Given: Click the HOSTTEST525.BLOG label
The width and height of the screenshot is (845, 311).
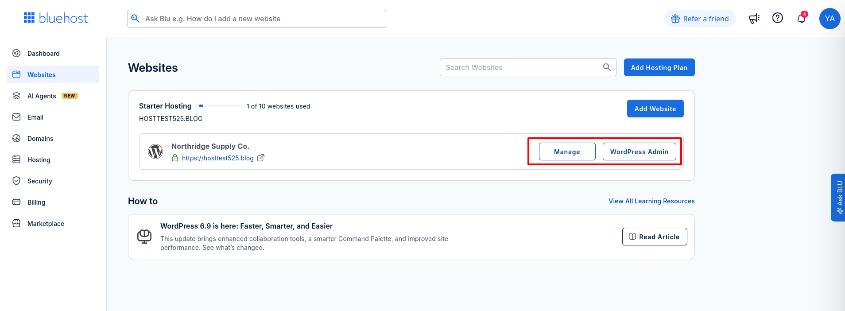Looking at the screenshot, I should (171, 119).
